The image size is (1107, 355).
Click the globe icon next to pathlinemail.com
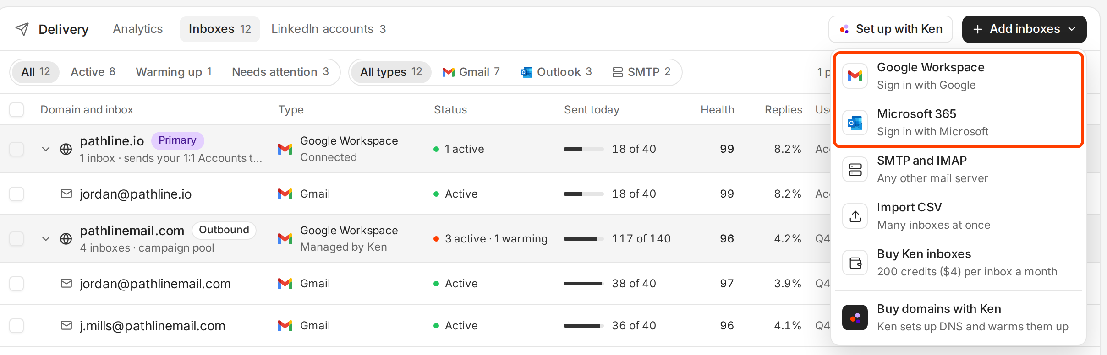(66, 239)
